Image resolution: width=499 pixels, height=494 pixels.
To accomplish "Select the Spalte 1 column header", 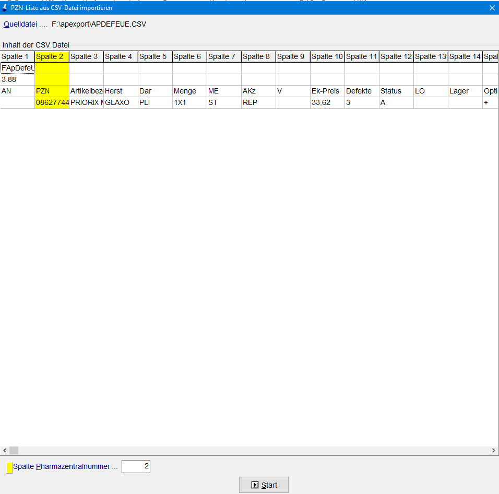I will [17, 56].
